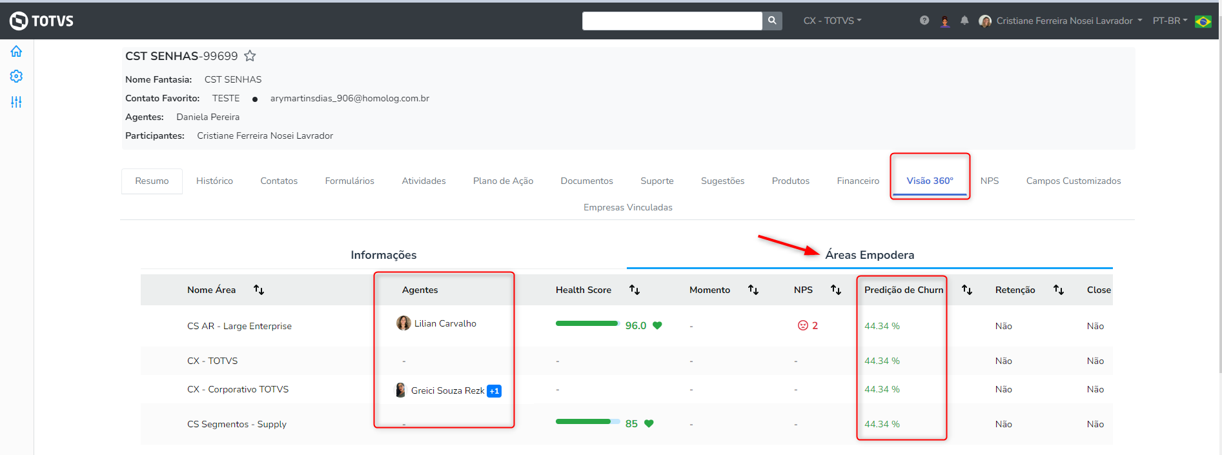Image resolution: width=1222 pixels, height=455 pixels.
Task: Click the Close column header
Action: [1099, 290]
